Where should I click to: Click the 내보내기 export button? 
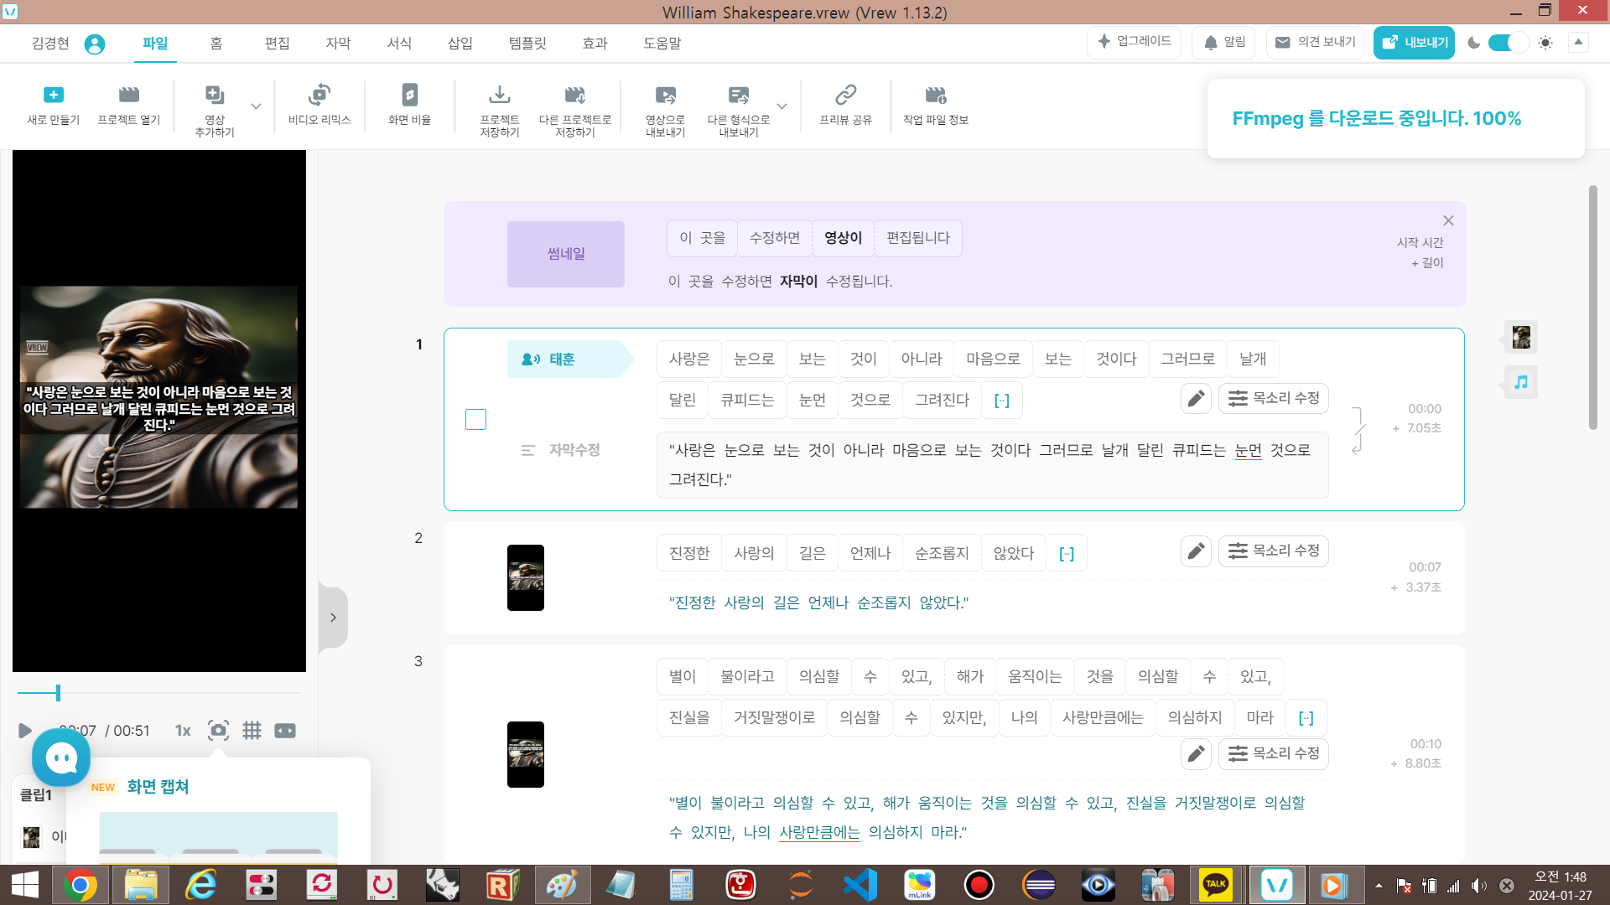coord(1414,42)
